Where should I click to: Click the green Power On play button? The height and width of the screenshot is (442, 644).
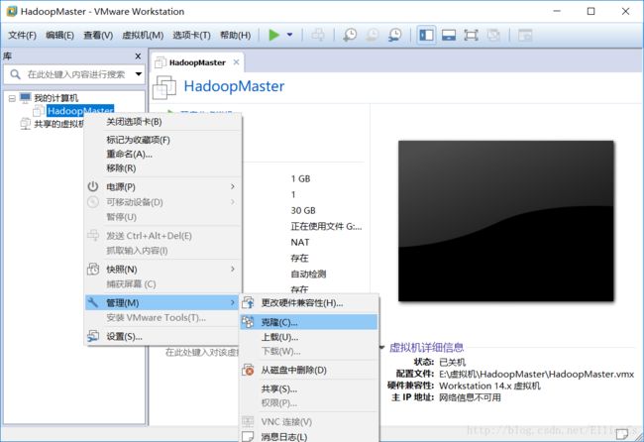tap(273, 35)
